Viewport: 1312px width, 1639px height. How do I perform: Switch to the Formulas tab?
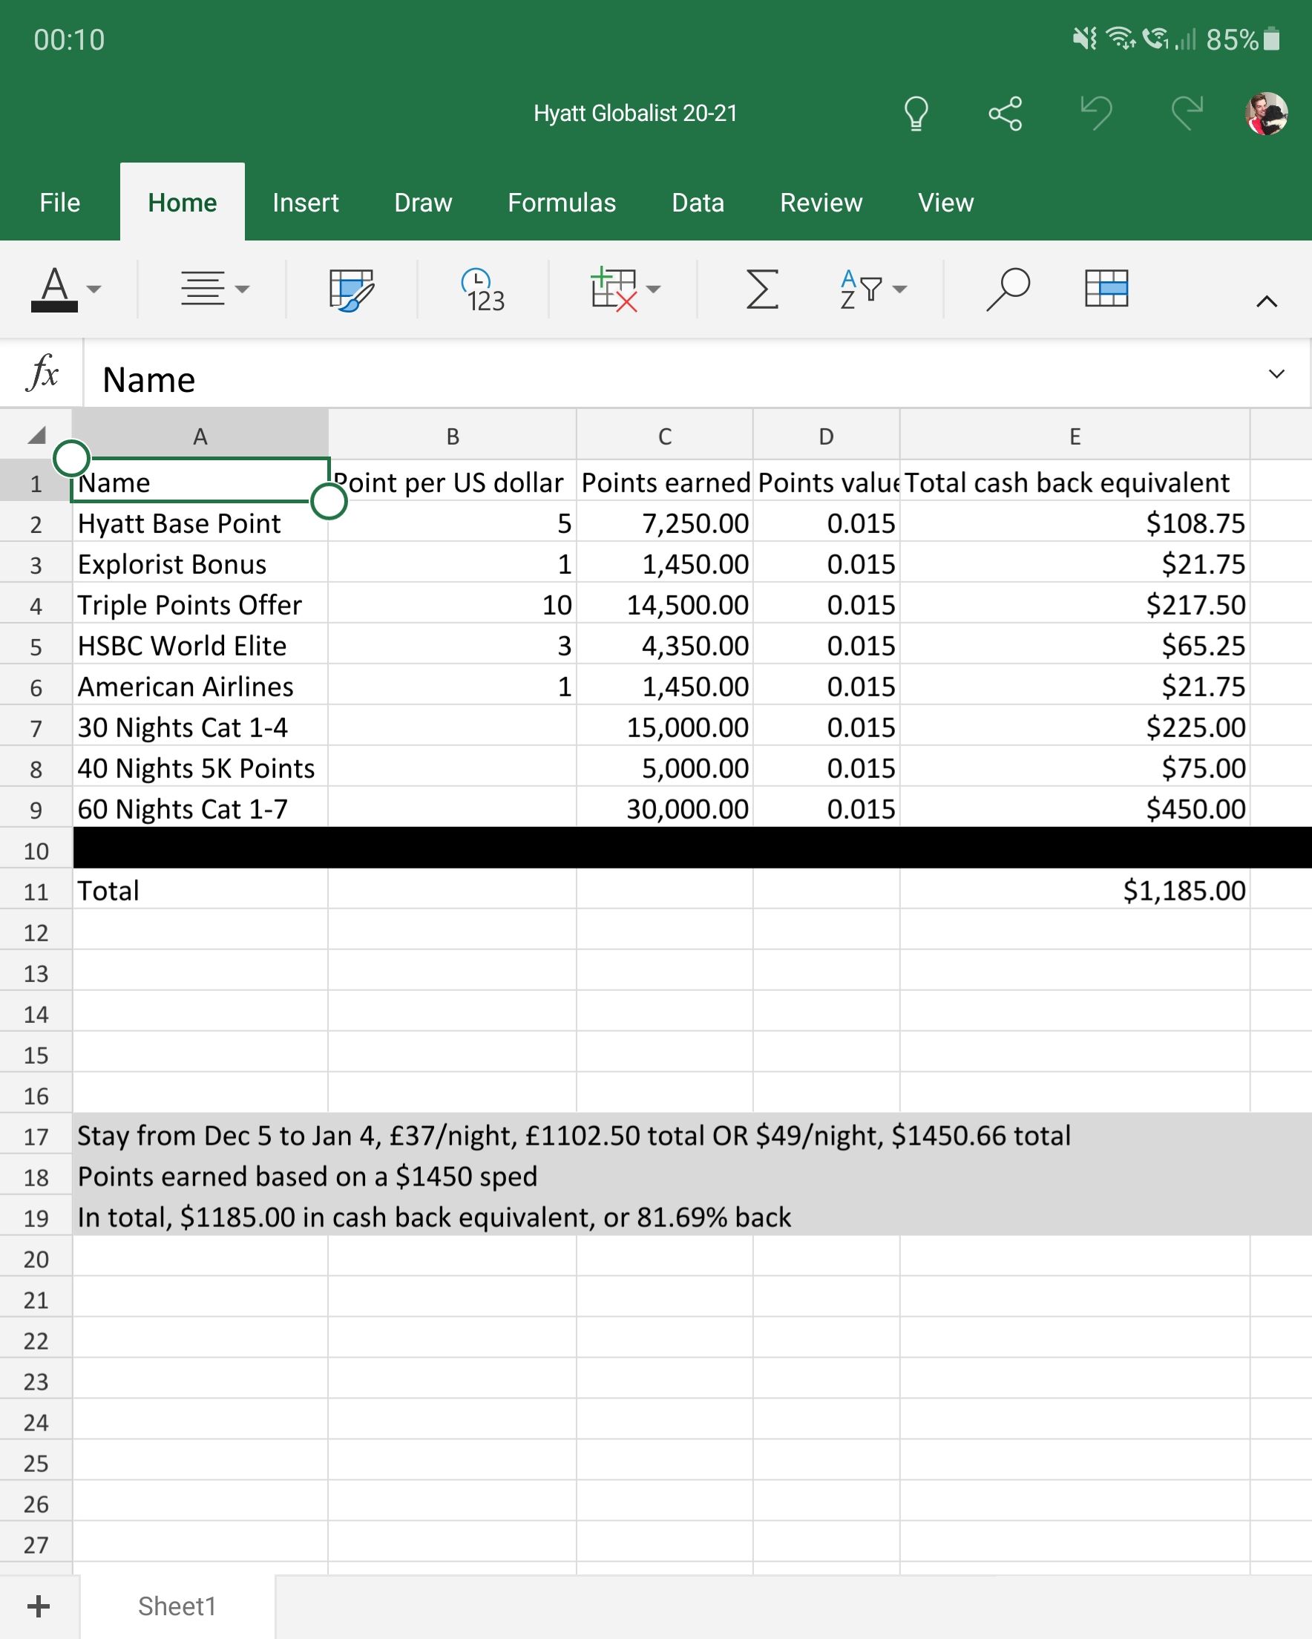(562, 202)
